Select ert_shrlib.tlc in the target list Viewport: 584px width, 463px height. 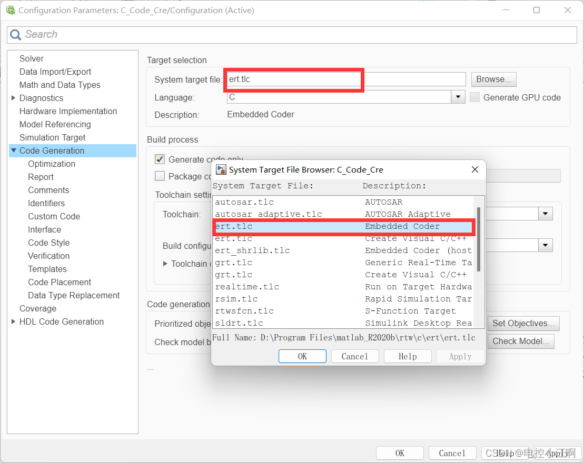pyautogui.click(x=343, y=250)
